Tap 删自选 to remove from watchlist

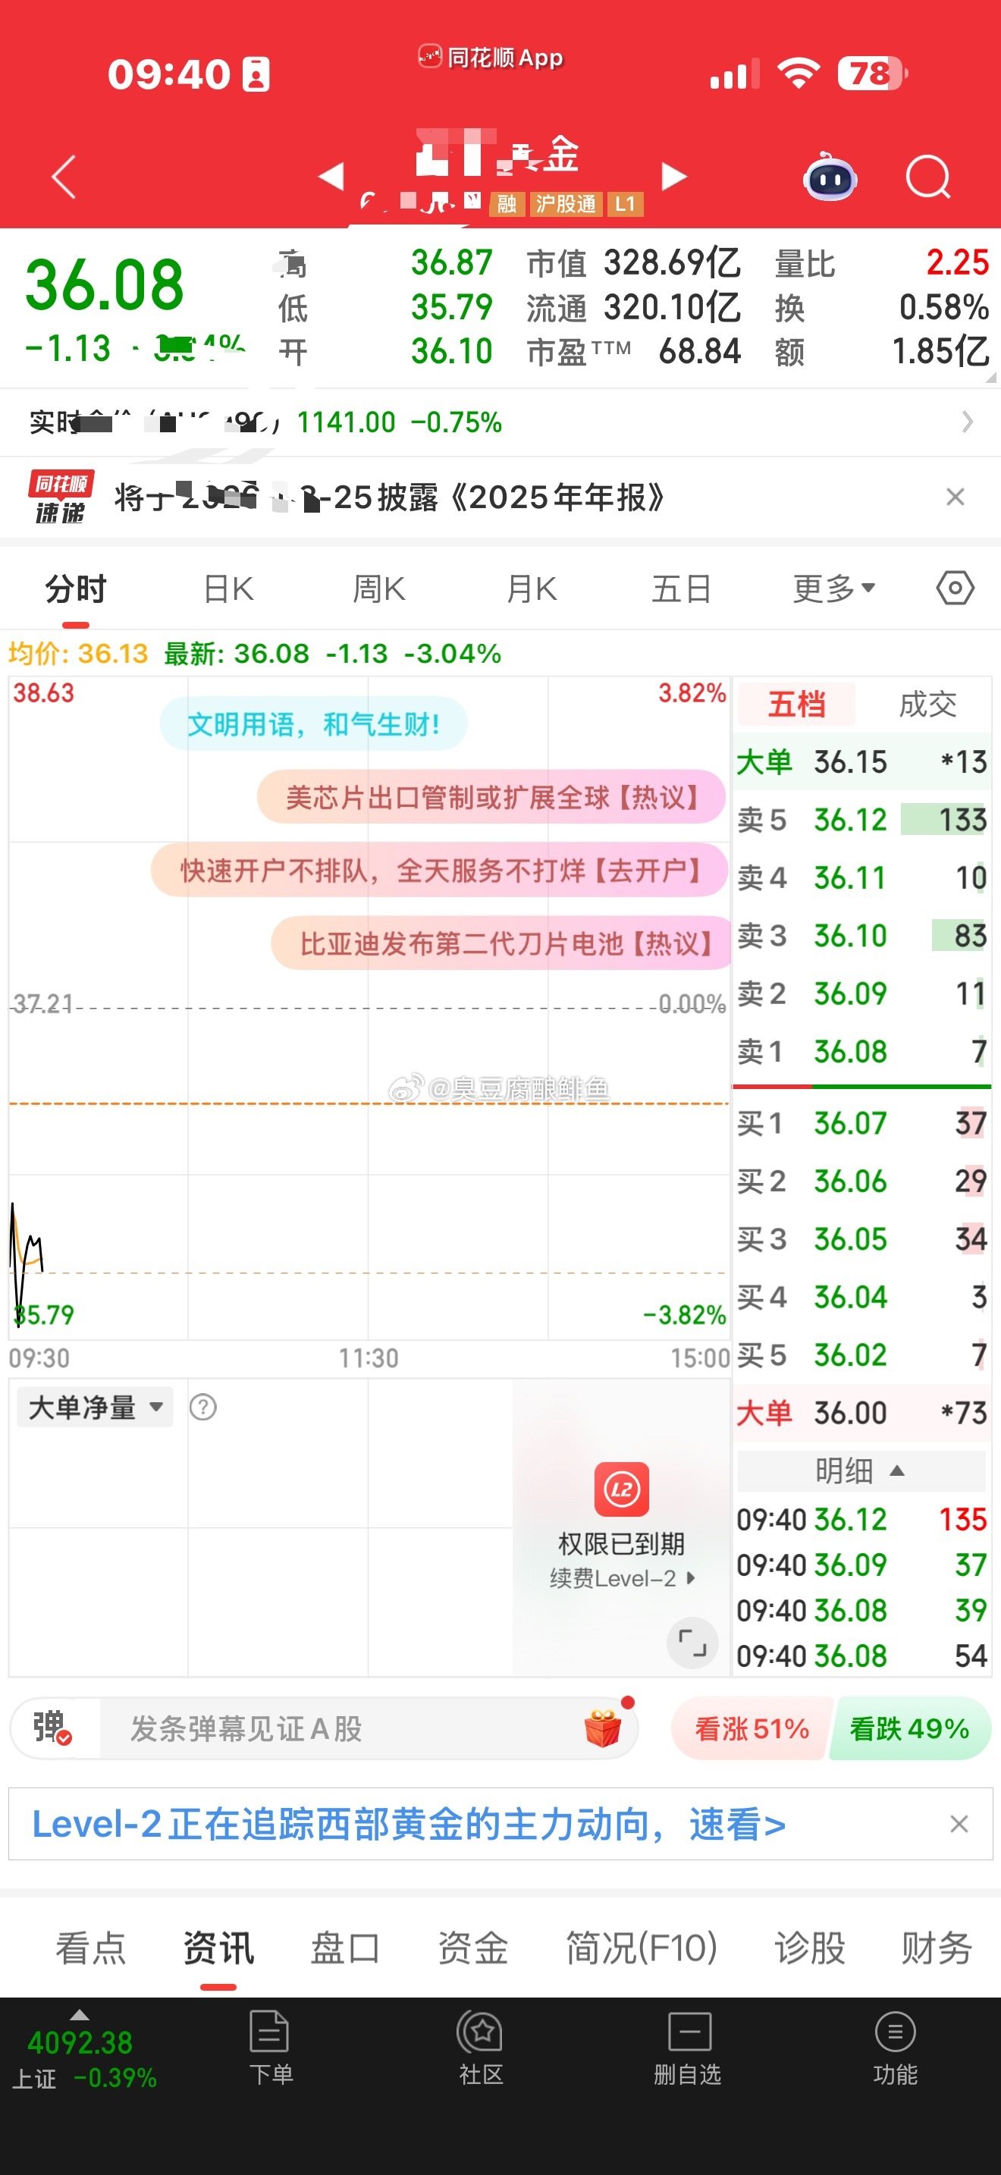(688, 2048)
